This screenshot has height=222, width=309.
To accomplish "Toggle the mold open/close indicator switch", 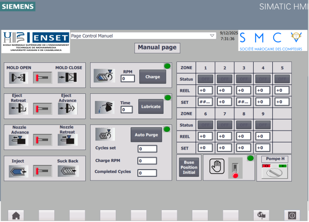I will tap(42, 78).
